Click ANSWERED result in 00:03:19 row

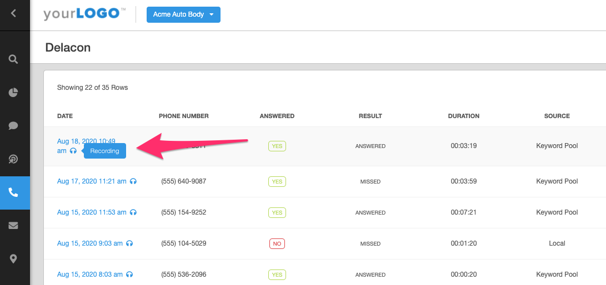click(x=370, y=146)
